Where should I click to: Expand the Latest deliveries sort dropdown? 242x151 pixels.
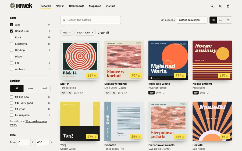point(192,20)
